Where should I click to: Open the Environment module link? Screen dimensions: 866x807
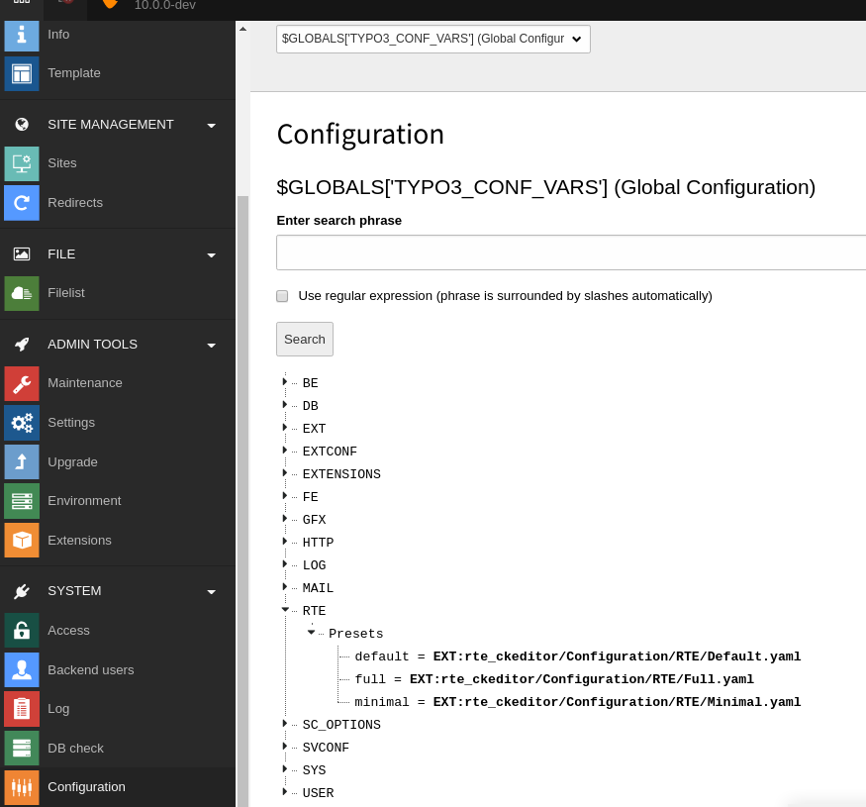(x=84, y=501)
